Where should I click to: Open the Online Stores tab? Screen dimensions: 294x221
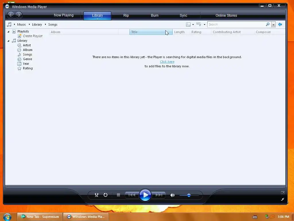pyautogui.click(x=226, y=16)
